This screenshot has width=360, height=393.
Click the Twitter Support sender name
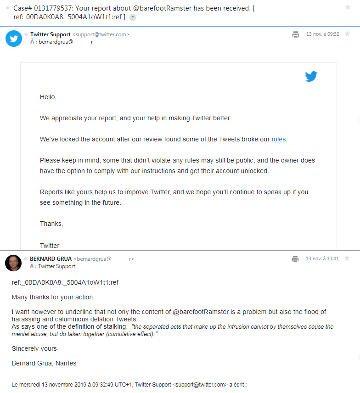click(x=51, y=34)
